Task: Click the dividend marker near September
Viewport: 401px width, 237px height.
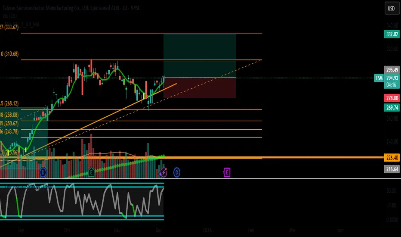Action: point(43,172)
